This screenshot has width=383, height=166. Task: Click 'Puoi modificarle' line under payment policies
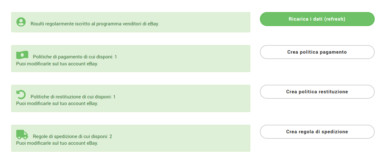pos(57,63)
